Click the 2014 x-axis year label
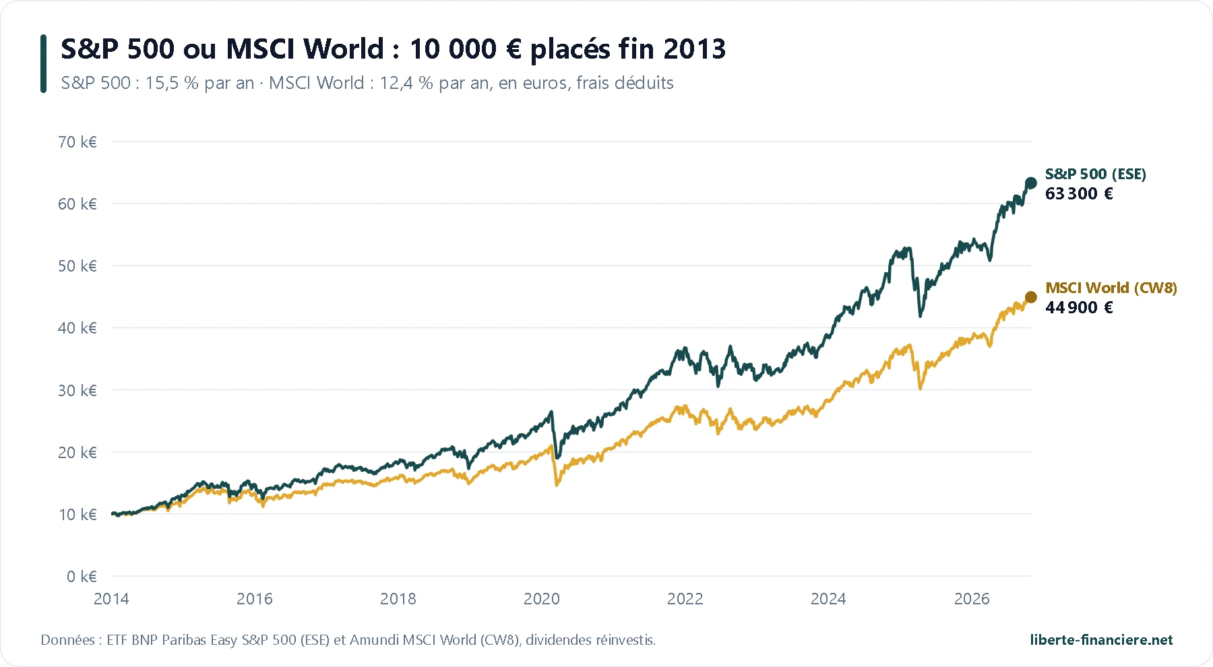This screenshot has width=1213, height=667. [111, 599]
